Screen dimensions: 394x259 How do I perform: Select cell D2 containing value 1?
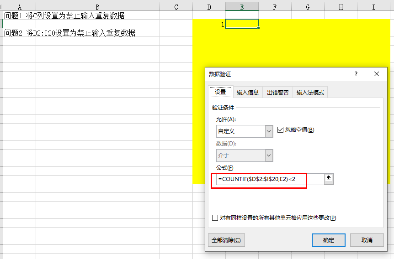[x=209, y=24]
